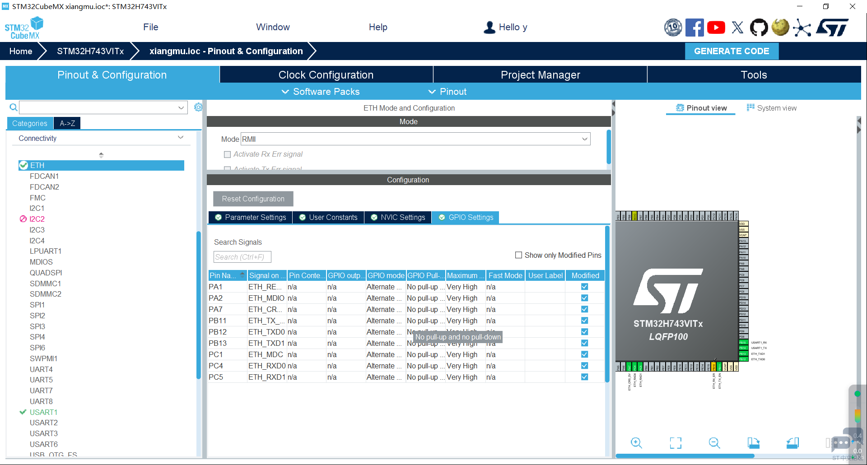Collapse the panel using the splitter arrows near Mode

point(613,108)
